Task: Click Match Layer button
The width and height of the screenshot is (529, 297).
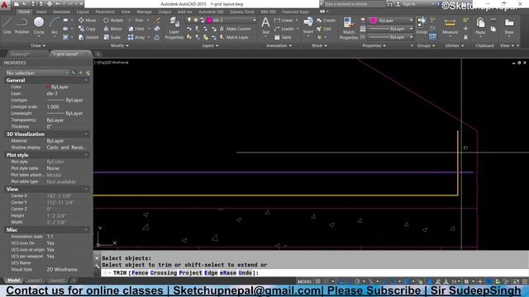Action: tap(234, 37)
